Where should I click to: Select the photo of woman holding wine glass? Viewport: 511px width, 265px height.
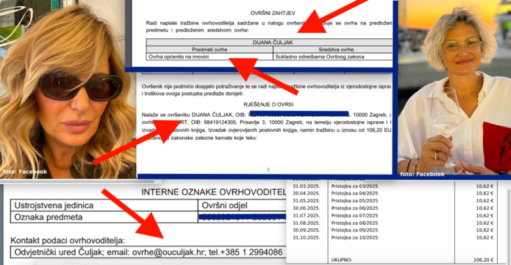pyautogui.click(x=454, y=89)
